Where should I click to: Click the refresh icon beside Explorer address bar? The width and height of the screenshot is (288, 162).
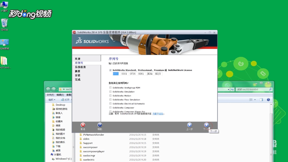(232, 89)
